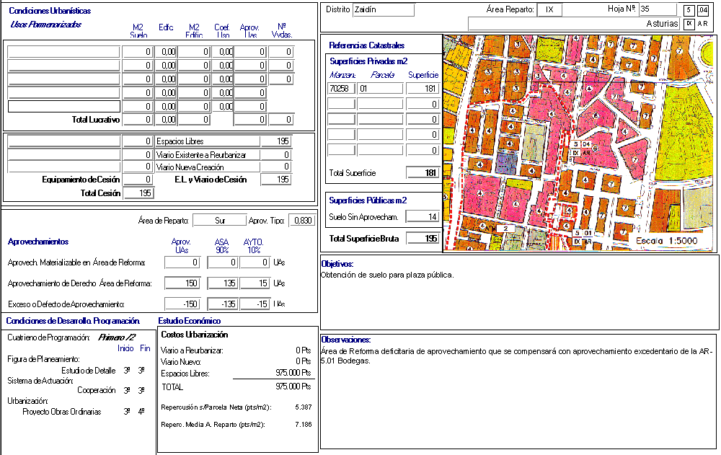Click the Total Cesión value box

(x=138, y=193)
